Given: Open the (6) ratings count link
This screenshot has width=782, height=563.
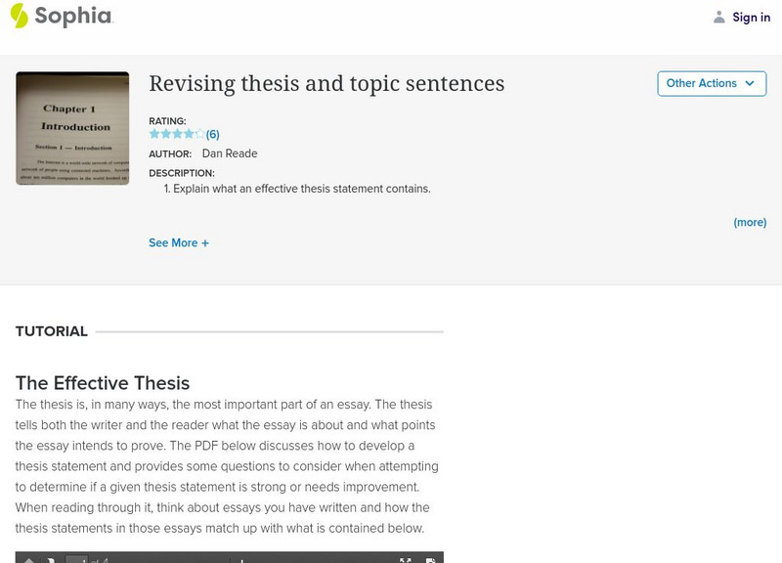Looking at the screenshot, I should pyautogui.click(x=213, y=134).
